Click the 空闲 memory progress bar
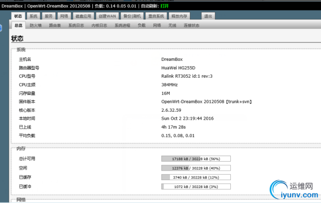Screen dimensions: 321x203 [196, 168]
